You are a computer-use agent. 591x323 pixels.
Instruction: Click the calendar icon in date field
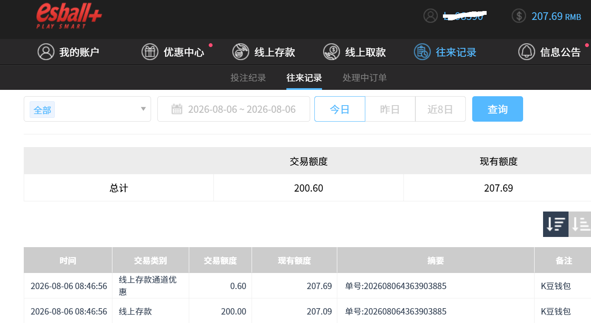click(x=177, y=109)
